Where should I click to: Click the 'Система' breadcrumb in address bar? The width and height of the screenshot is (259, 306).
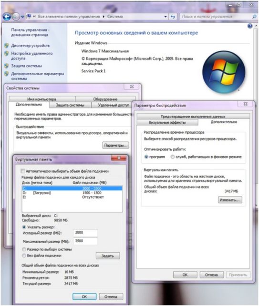point(115,17)
